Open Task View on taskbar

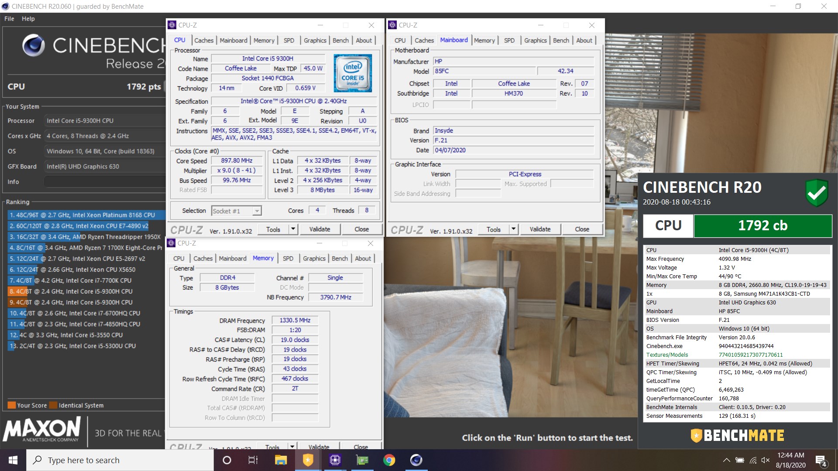[253, 460]
